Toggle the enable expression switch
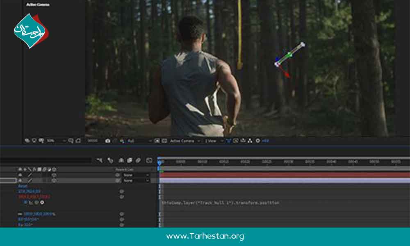 point(25,202)
